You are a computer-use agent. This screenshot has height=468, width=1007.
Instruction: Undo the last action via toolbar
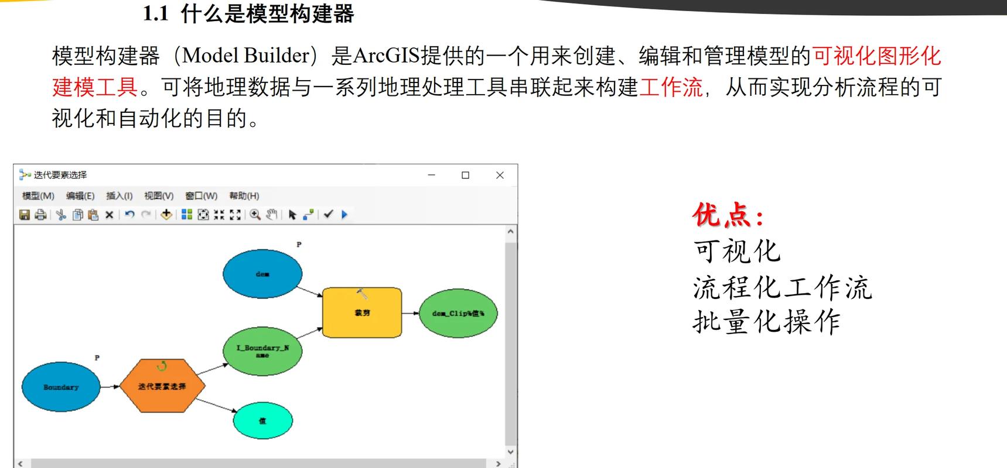point(129,215)
